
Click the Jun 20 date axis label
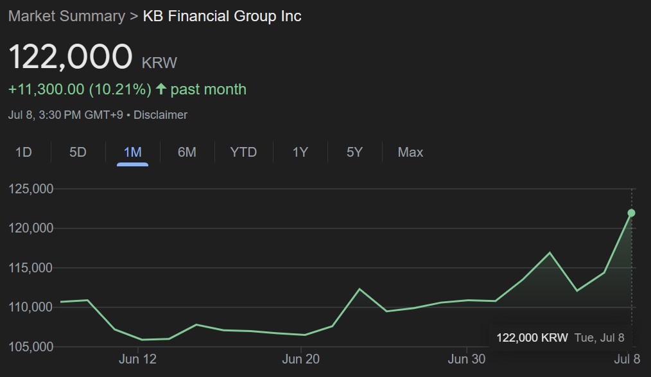tap(301, 359)
